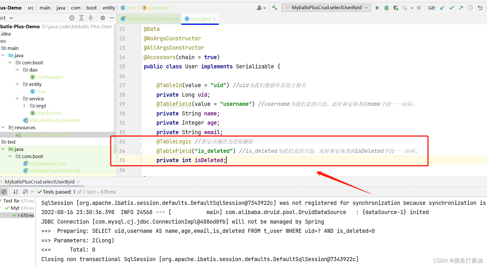Collapse the com.boot package under test

(x=10, y=156)
